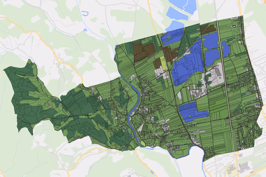Click the white vertical railway line in the east

226,86
